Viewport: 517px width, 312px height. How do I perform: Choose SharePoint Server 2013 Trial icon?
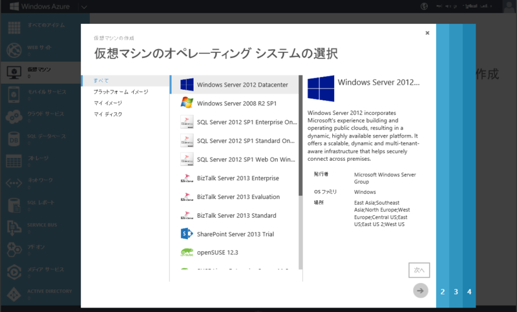[187, 234]
